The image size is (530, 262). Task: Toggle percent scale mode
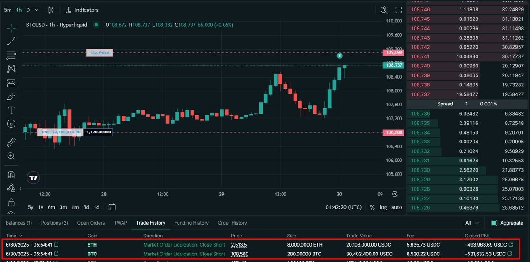[x=372, y=207]
